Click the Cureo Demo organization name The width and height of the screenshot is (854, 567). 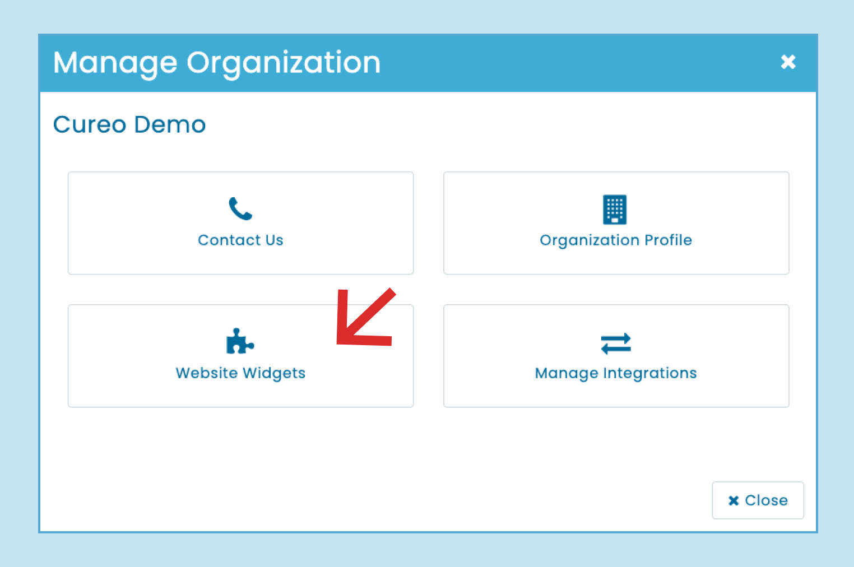tap(129, 124)
